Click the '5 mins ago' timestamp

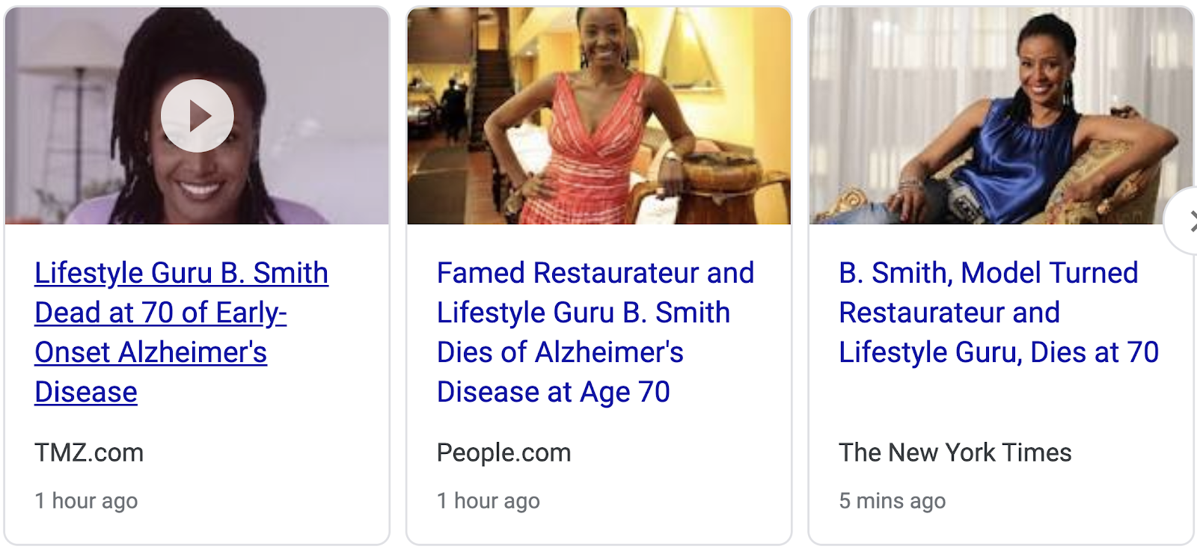892,501
